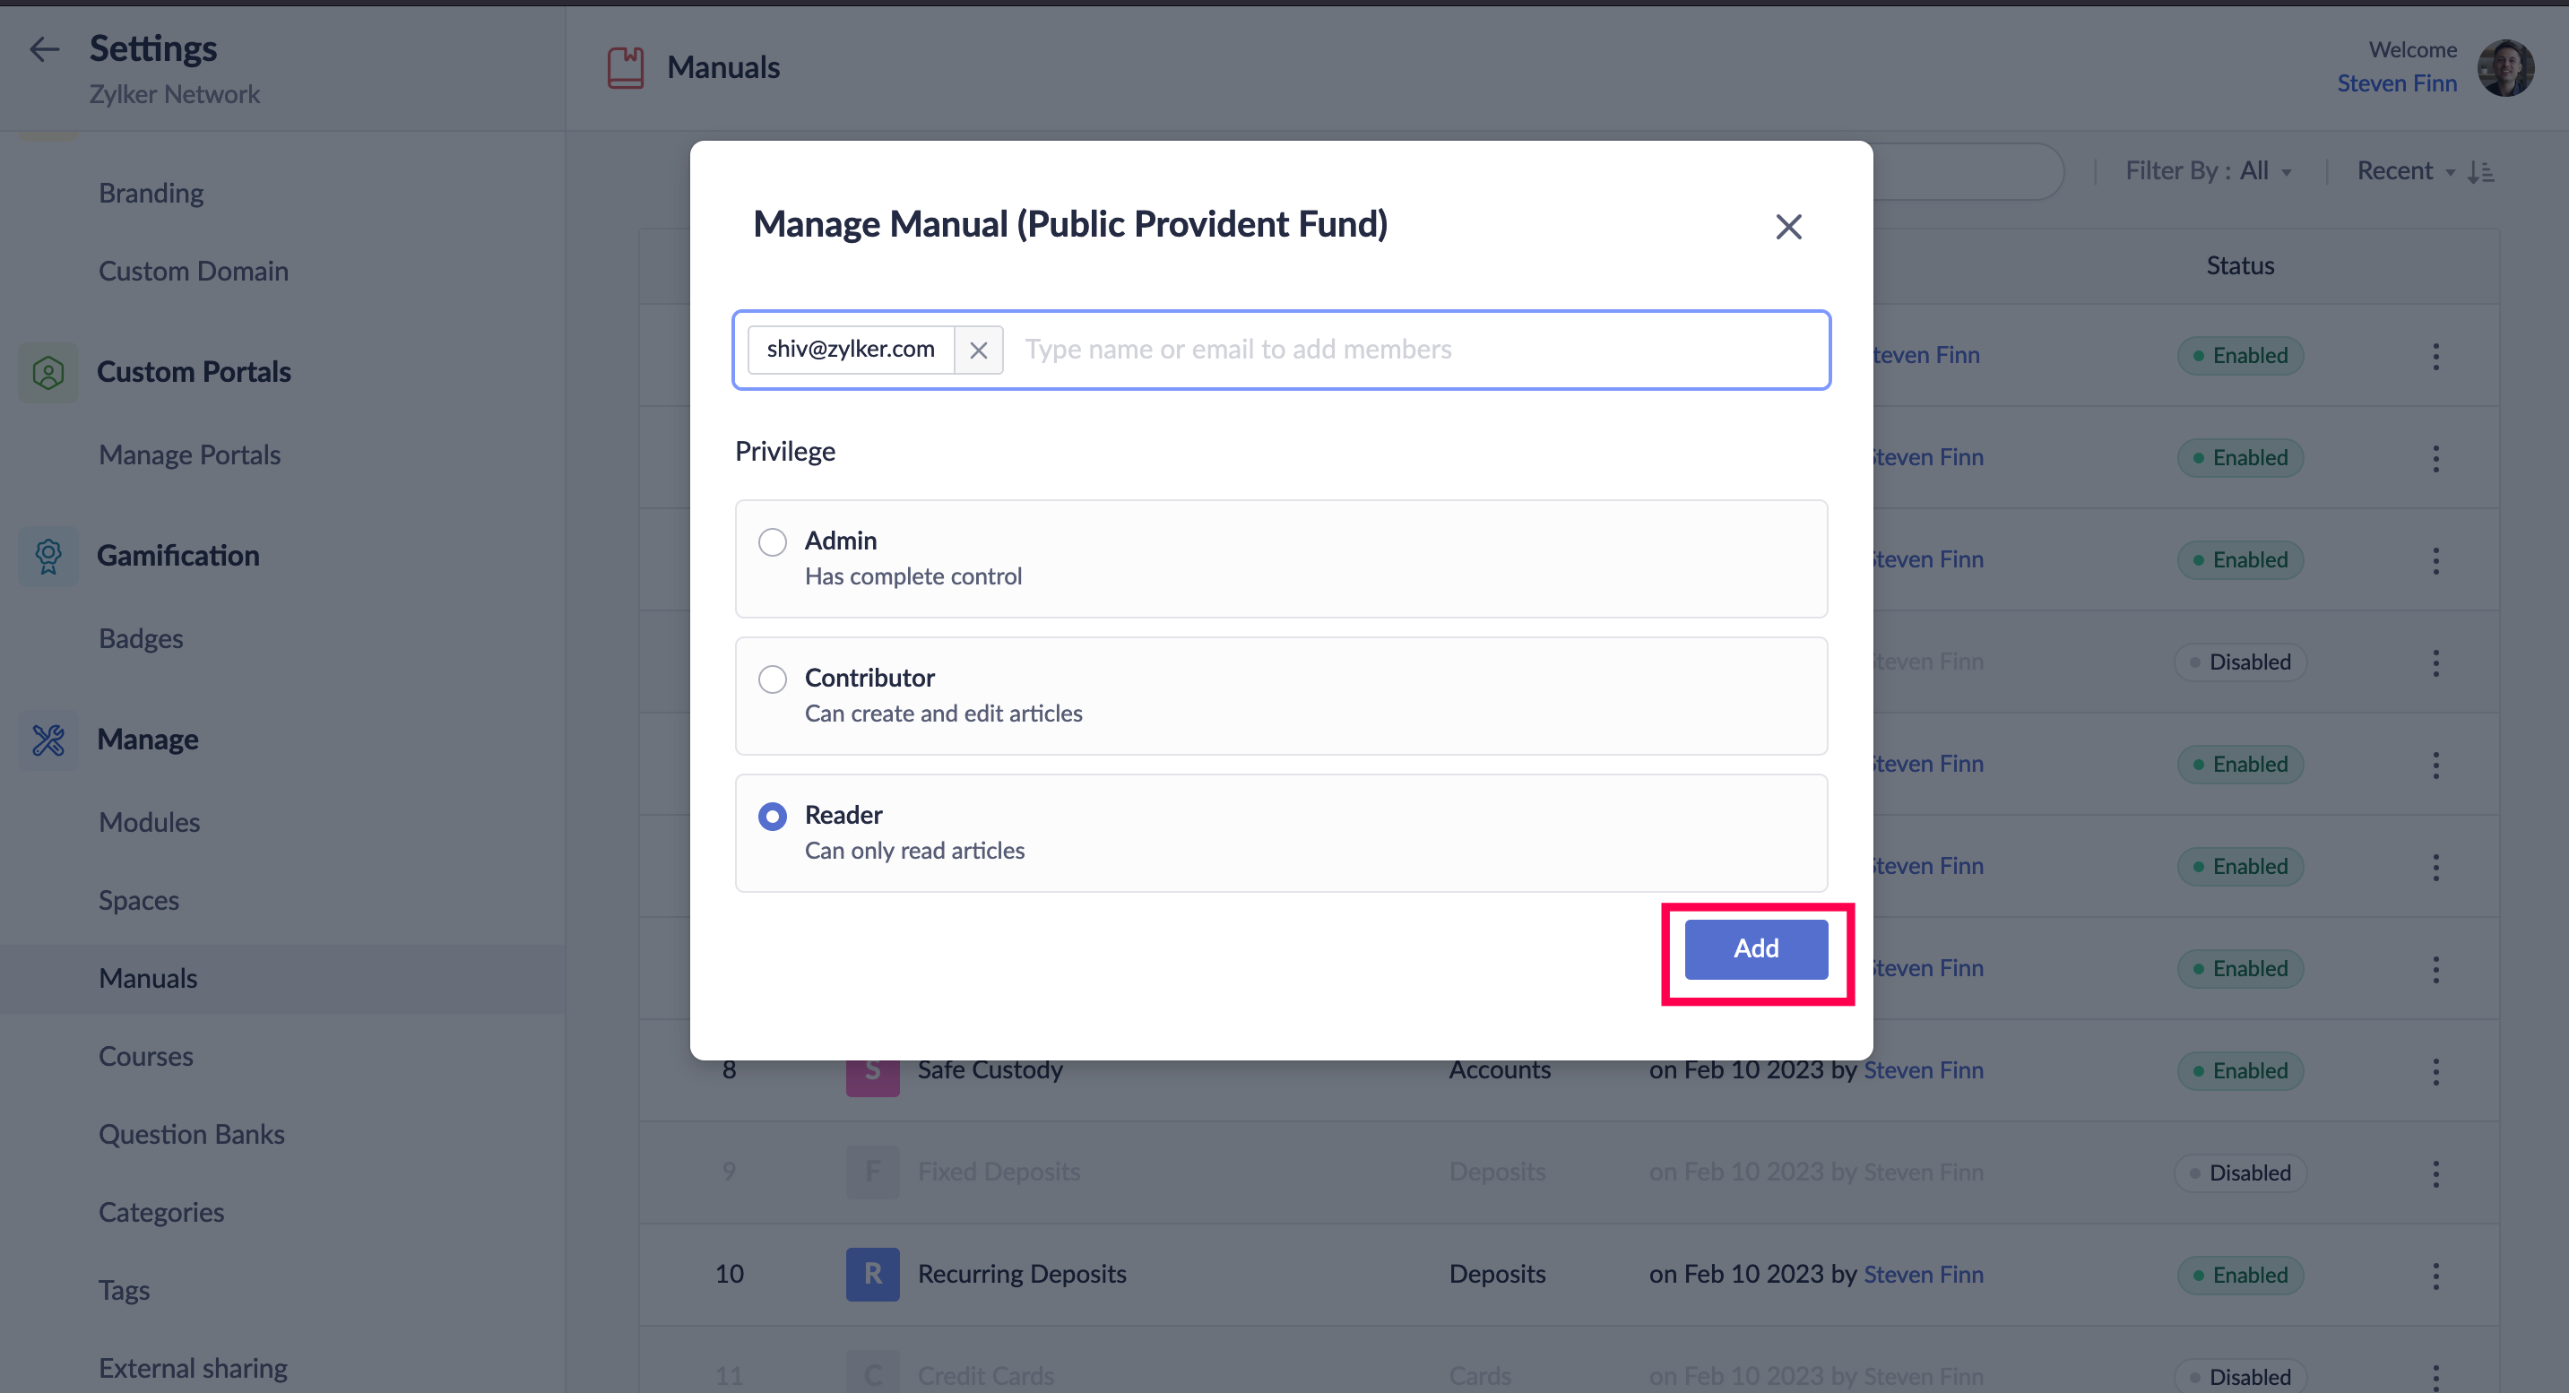This screenshot has height=1393, width=2569.
Task: Toggle Disabled status of Credit Cards
Action: click(x=2240, y=1377)
